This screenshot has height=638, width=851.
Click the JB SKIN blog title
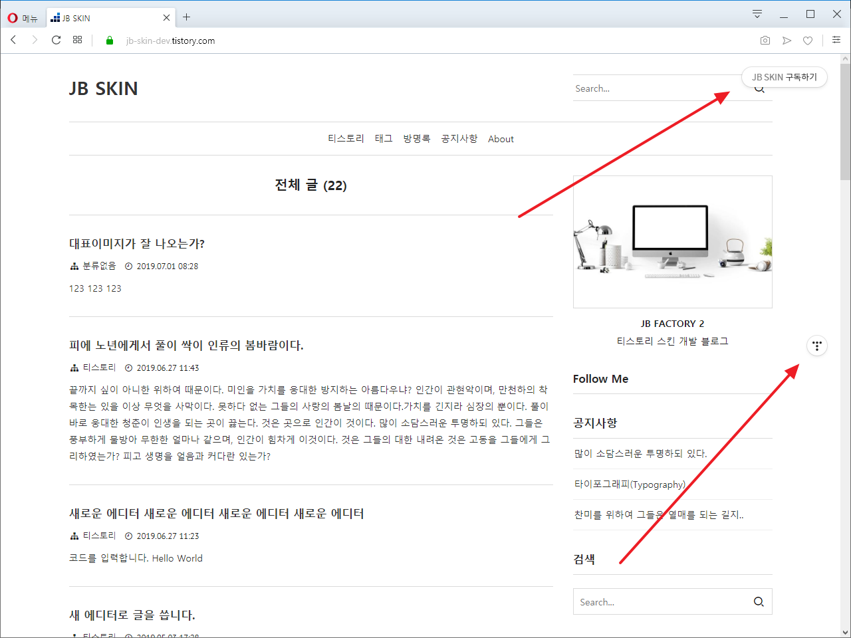pos(103,88)
